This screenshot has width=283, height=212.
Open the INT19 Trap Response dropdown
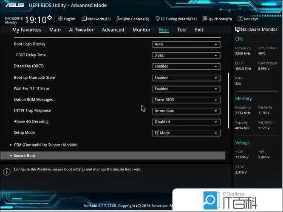(186, 111)
